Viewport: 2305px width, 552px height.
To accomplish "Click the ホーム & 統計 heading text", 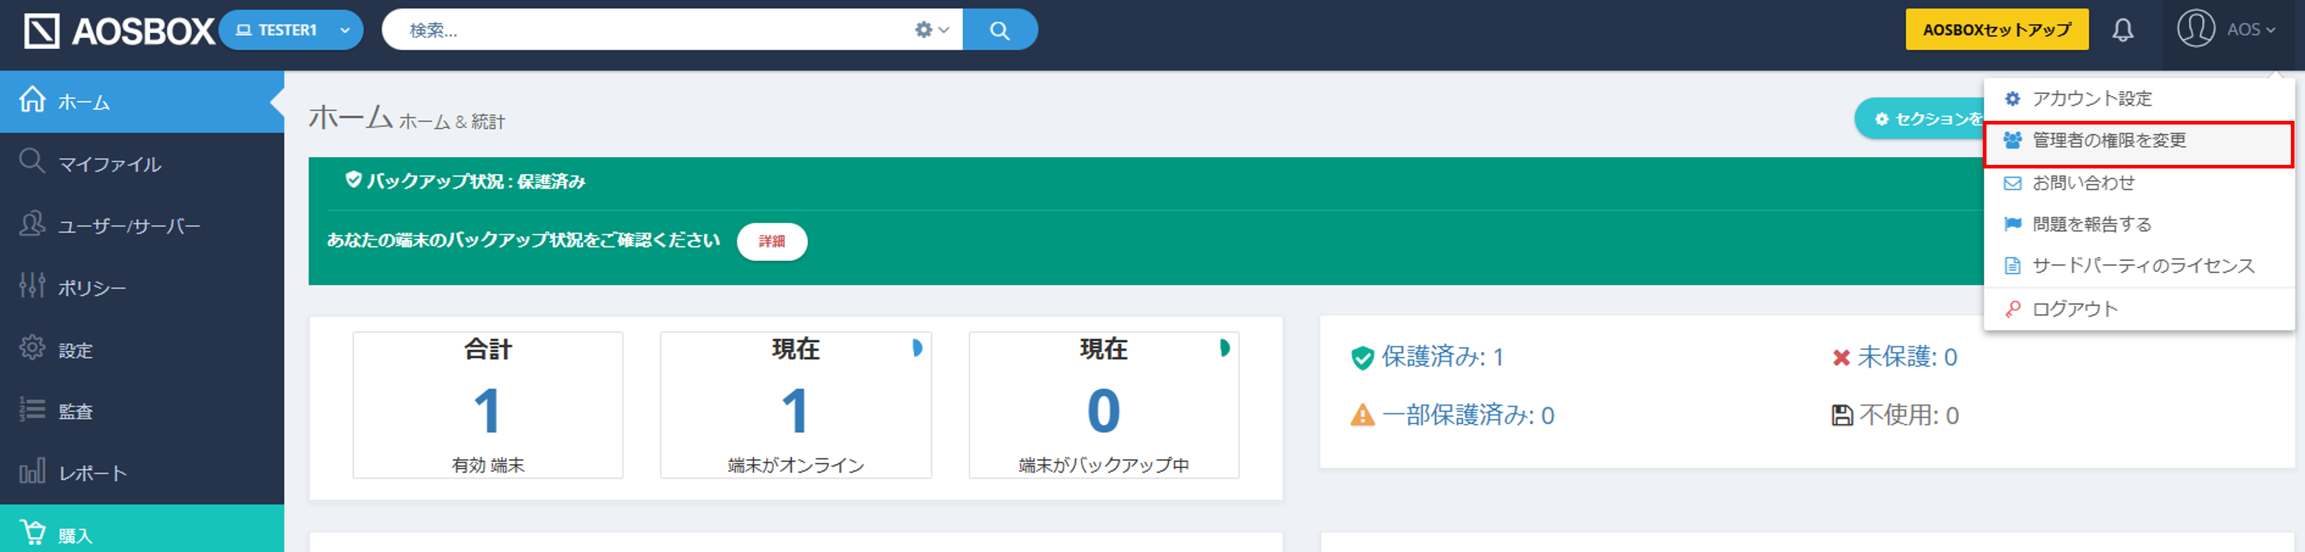I will click(x=451, y=121).
